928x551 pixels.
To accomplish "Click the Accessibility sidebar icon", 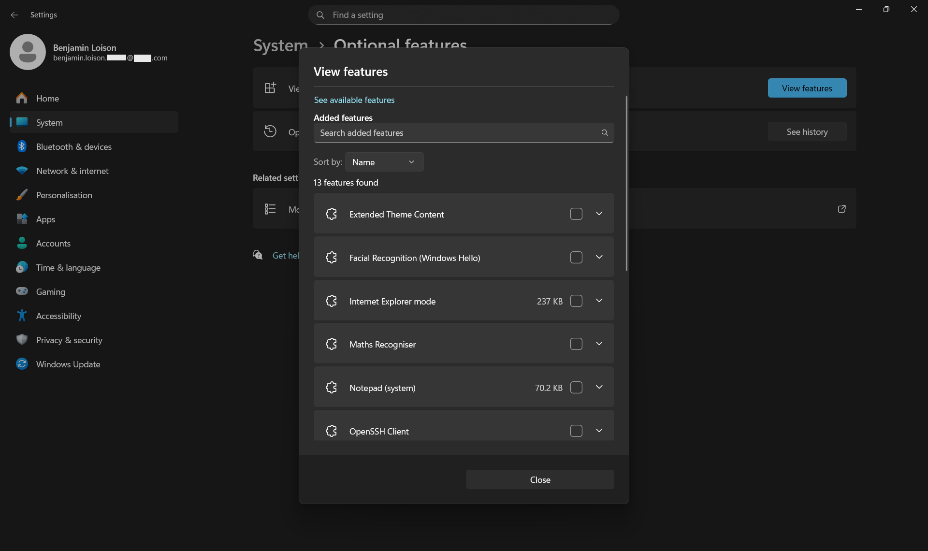I will coord(22,316).
